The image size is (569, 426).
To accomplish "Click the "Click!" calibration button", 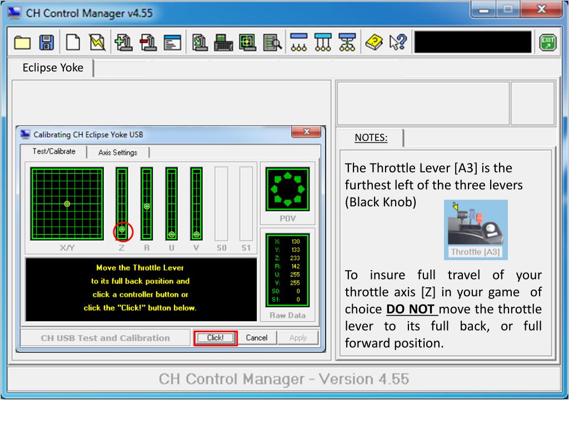I will [x=216, y=338].
